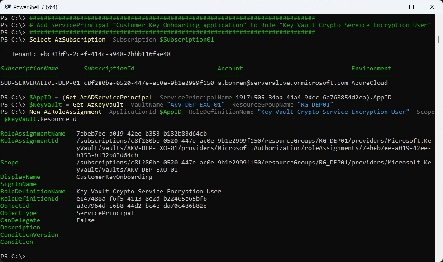This screenshot has height=262, width=443.
Task: Click the PowerShell icon in title bar
Action: 7,7
